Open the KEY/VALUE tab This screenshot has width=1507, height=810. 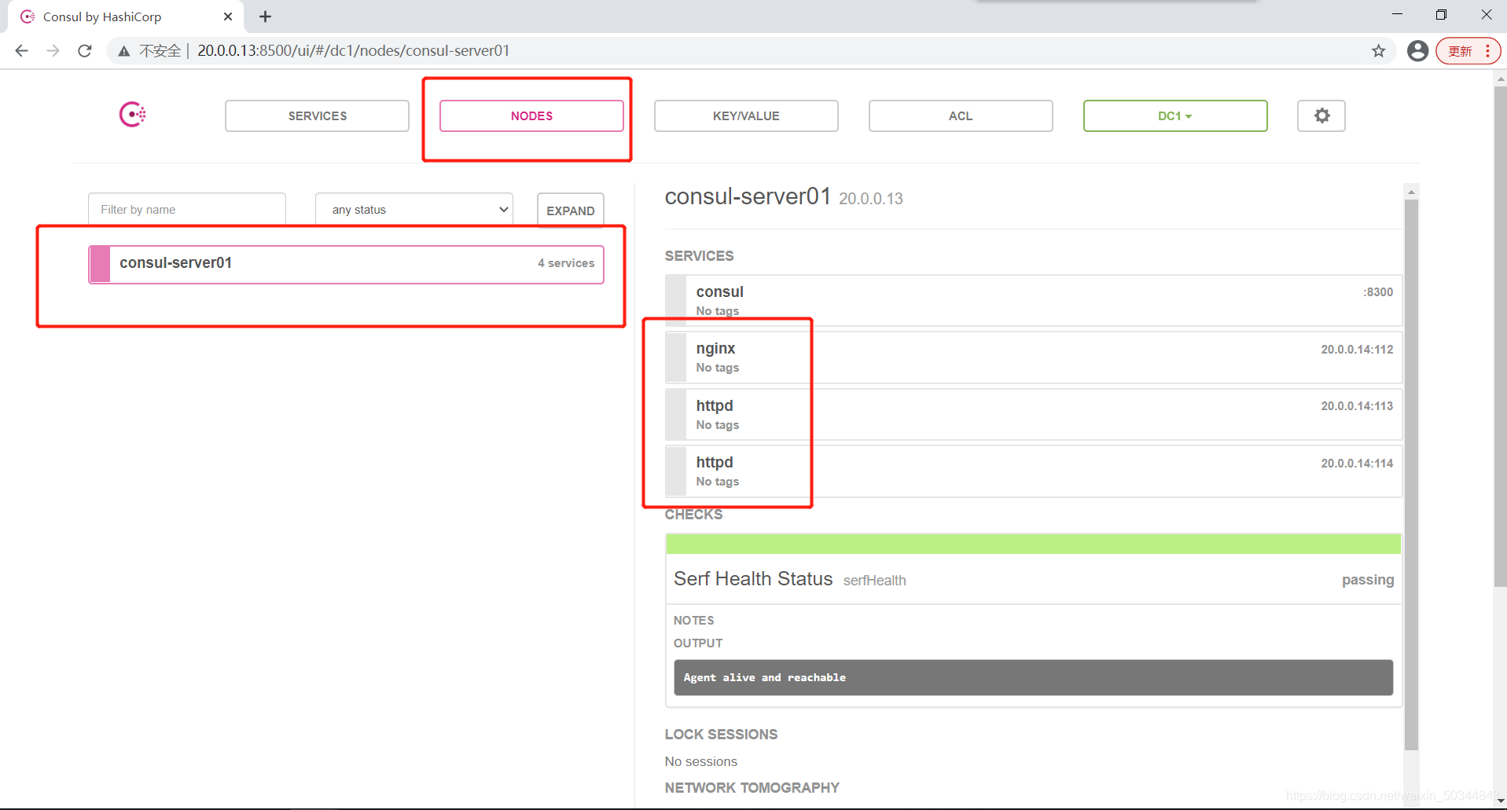pos(746,115)
